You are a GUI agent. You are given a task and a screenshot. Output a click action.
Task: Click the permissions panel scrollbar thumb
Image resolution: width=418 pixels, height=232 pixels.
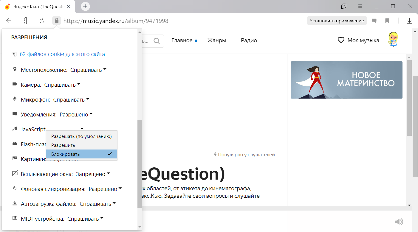coord(140,164)
